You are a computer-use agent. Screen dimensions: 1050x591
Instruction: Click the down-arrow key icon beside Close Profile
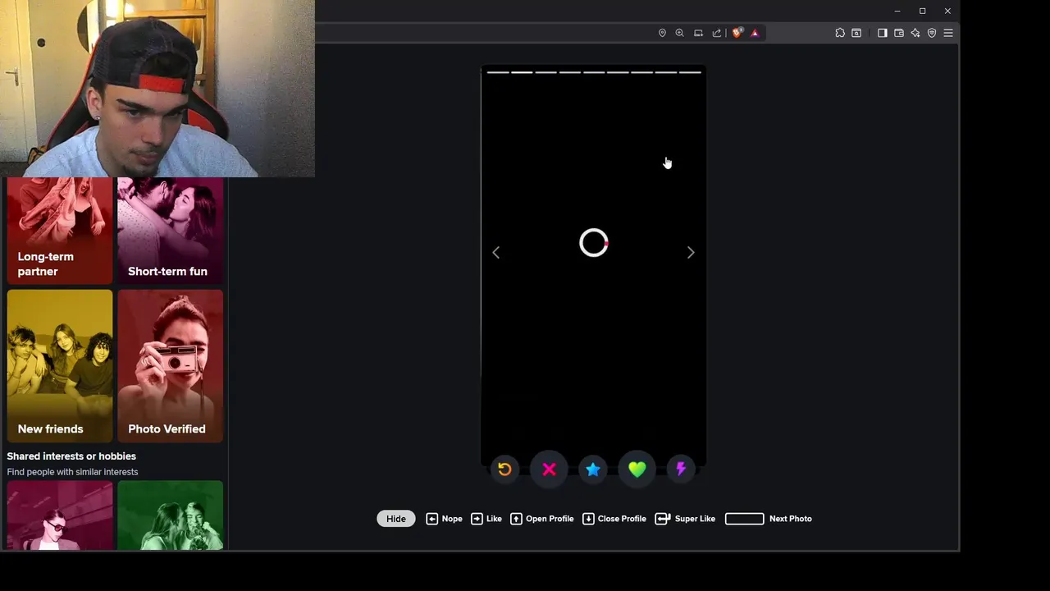pyautogui.click(x=588, y=519)
